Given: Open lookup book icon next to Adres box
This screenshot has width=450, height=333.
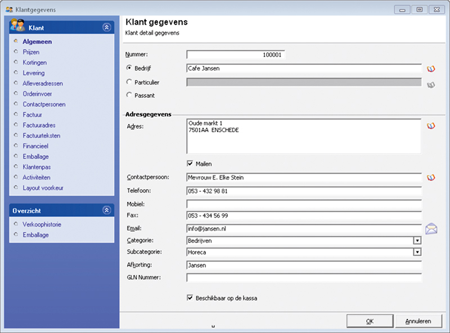Looking at the screenshot, I should (431, 126).
